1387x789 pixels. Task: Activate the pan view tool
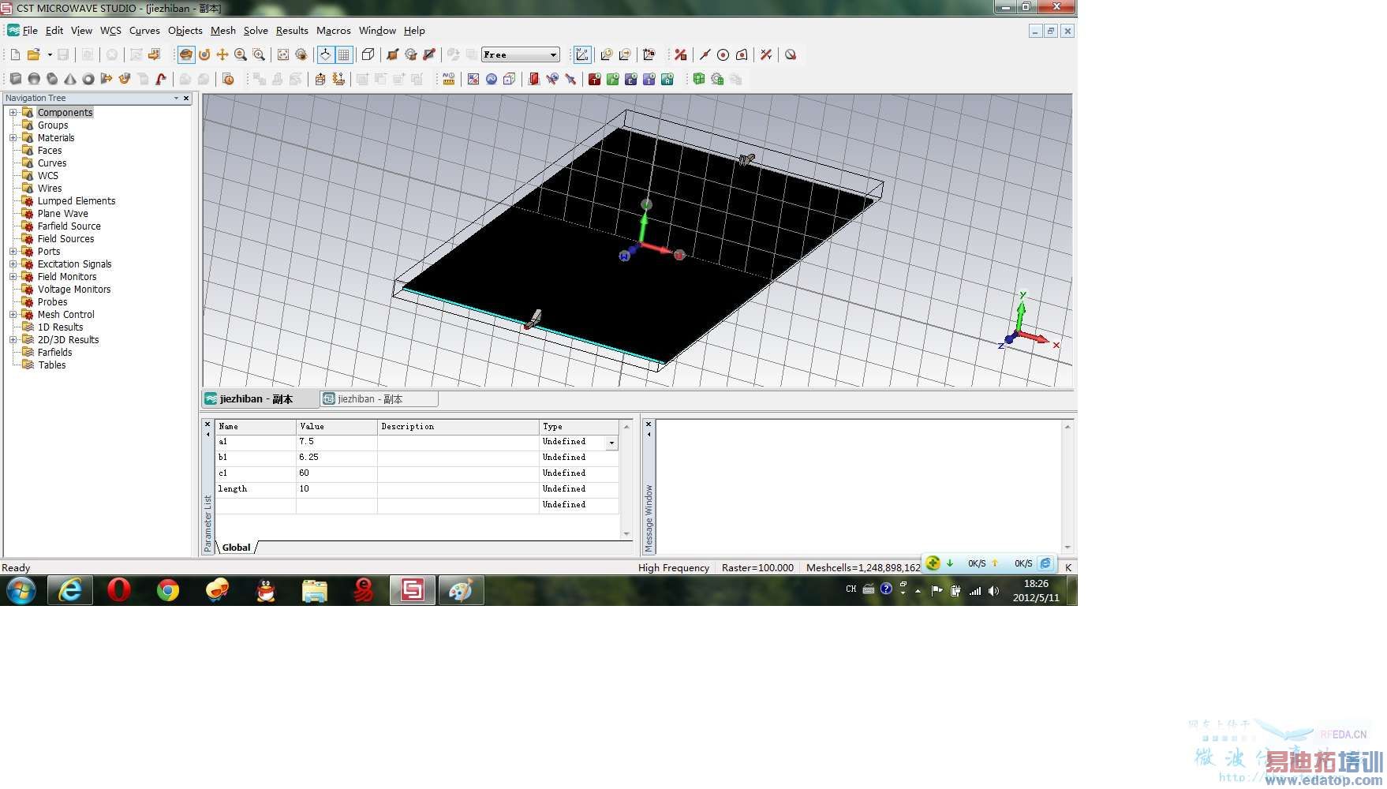point(222,54)
